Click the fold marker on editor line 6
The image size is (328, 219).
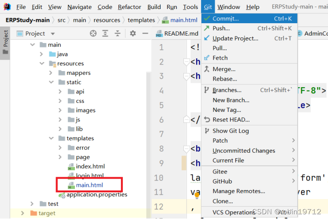(x=186, y=119)
